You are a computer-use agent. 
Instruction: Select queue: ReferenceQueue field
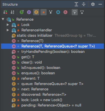click(52, 84)
